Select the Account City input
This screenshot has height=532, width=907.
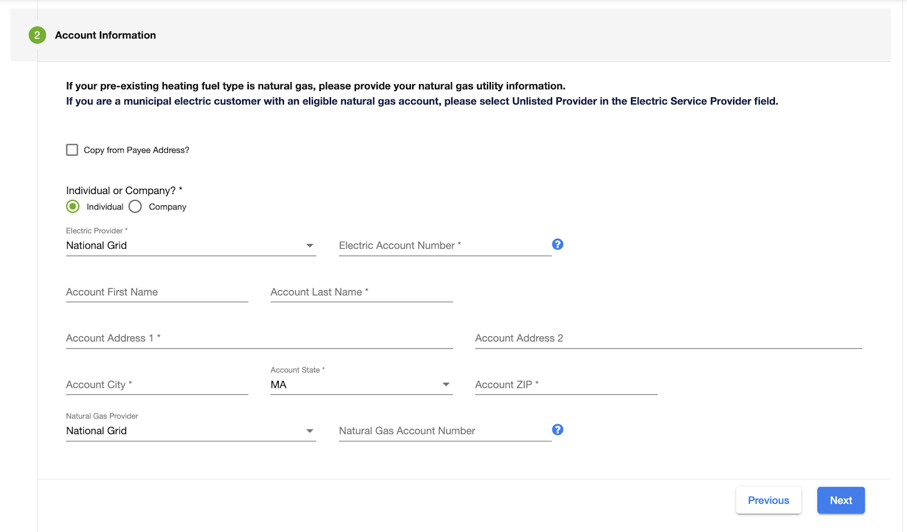pyautogui.click(x=157, y=385)
